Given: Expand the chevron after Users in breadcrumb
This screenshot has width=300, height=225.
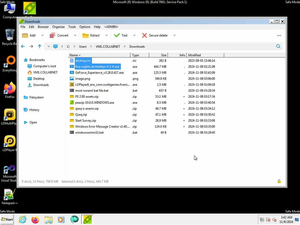Looking at the screenshot, I should 91,47.
